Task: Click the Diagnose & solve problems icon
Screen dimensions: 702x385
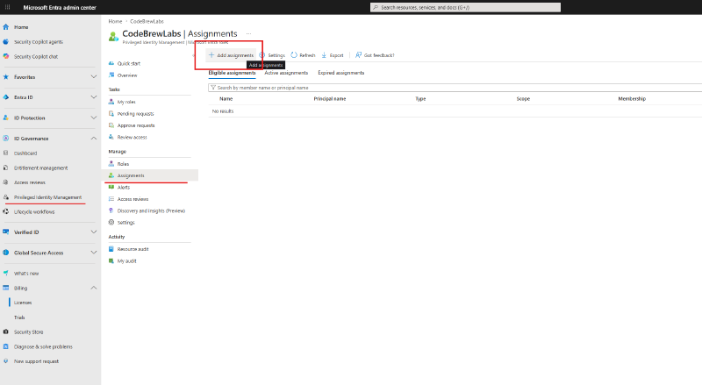Action: click(x=6, y=346)
